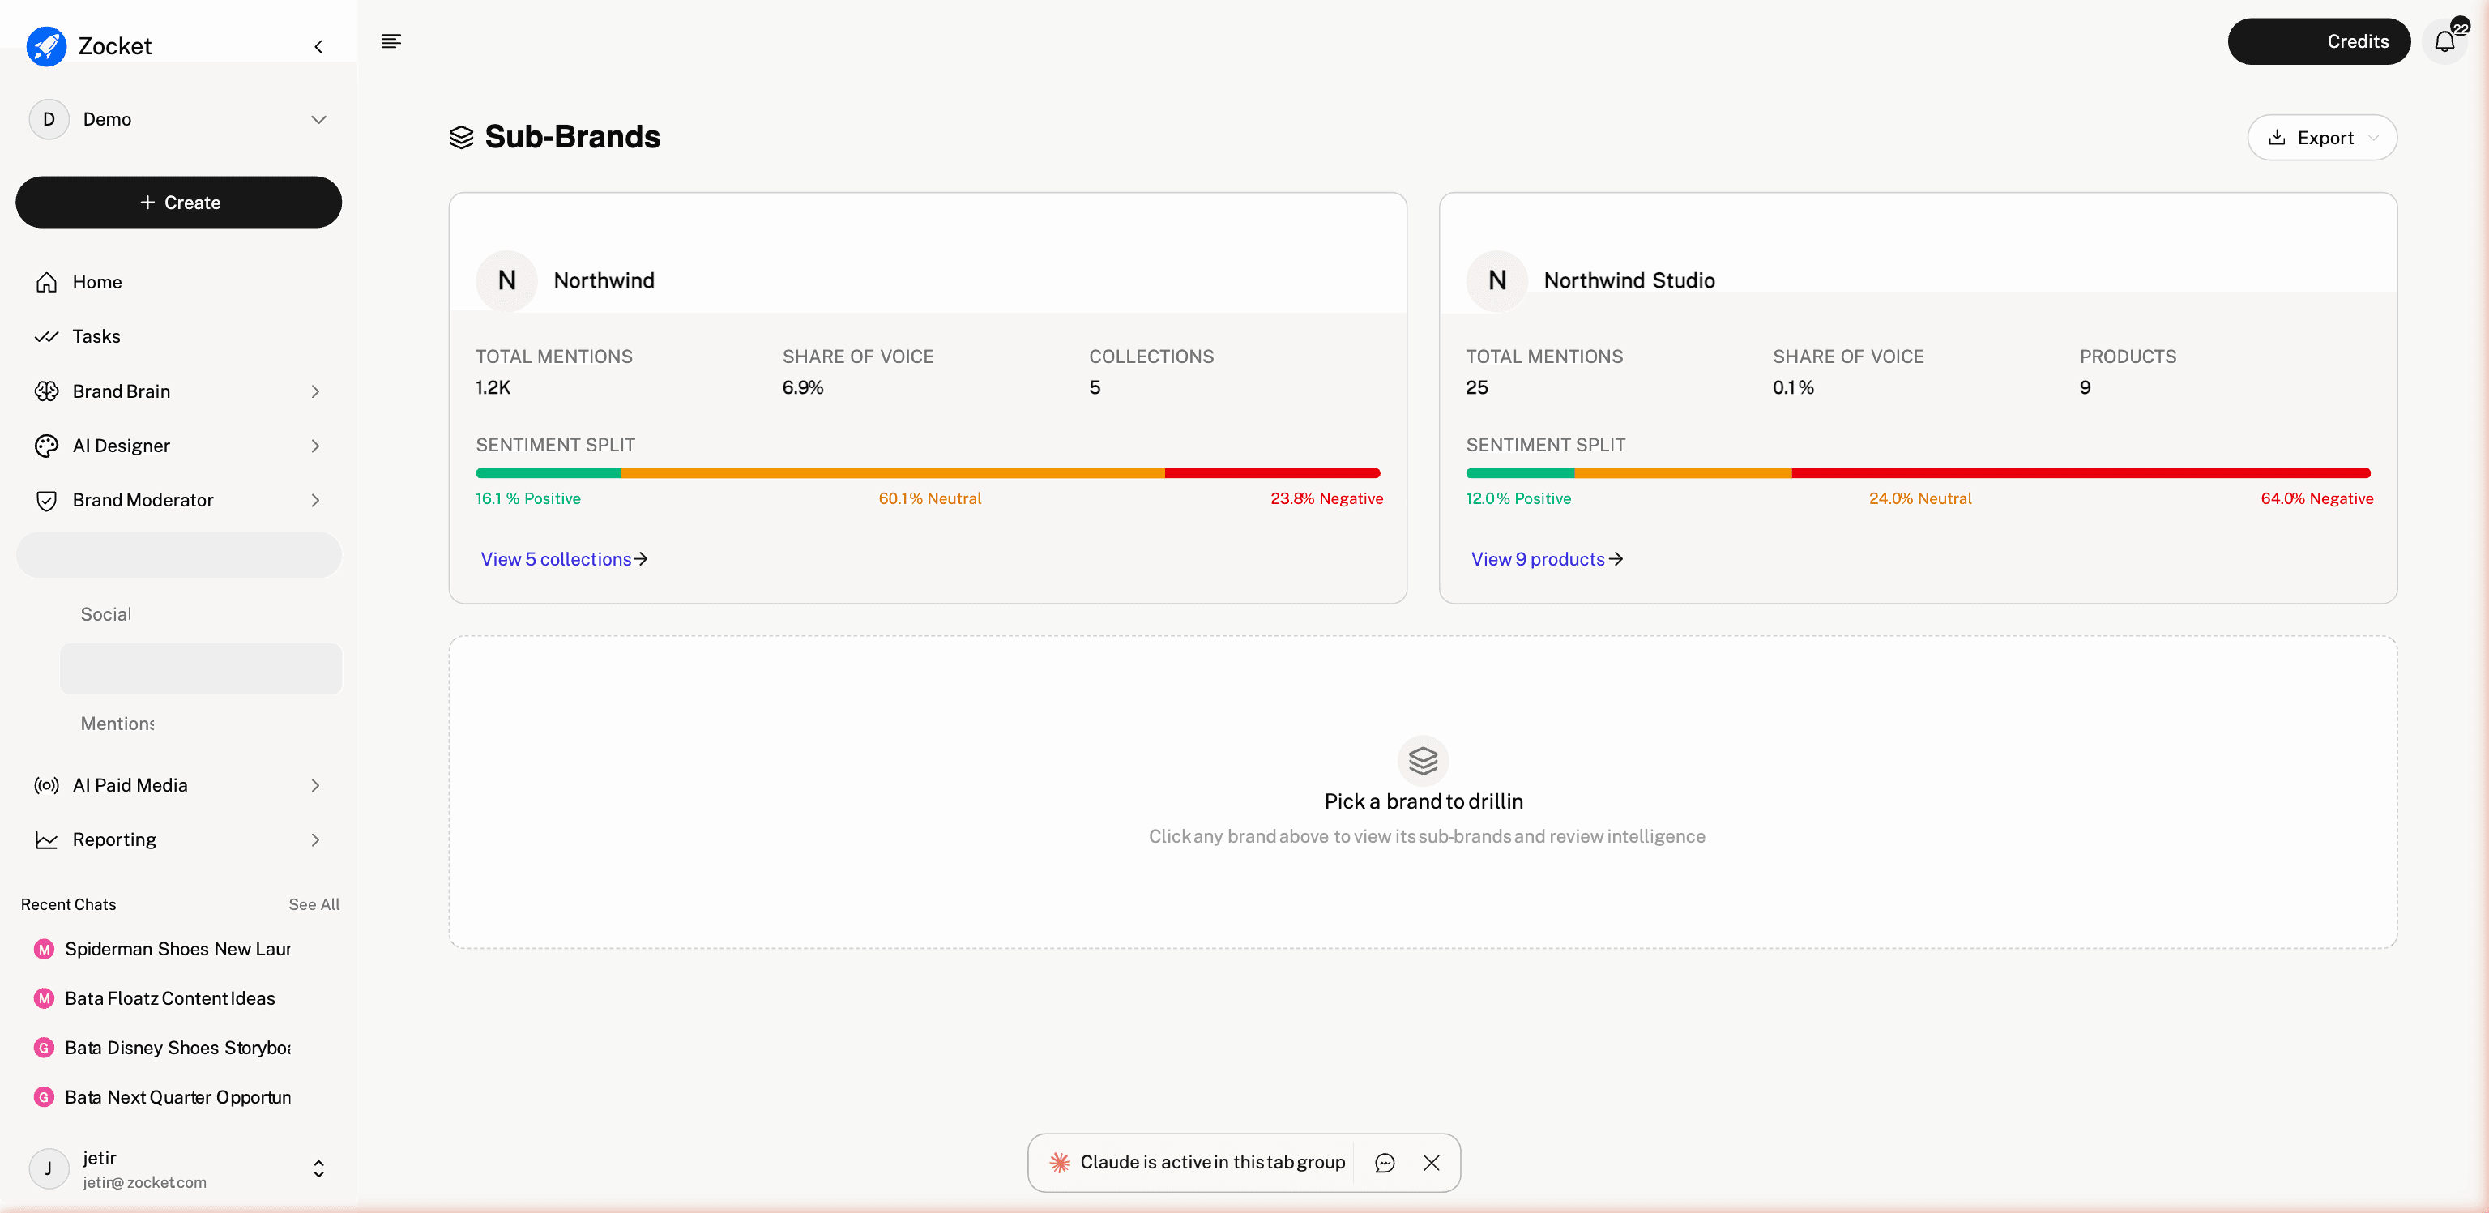2489x1213 pixels.
Task: Click the jetir account name in sidebar
Action: [x=100, y=1158]
